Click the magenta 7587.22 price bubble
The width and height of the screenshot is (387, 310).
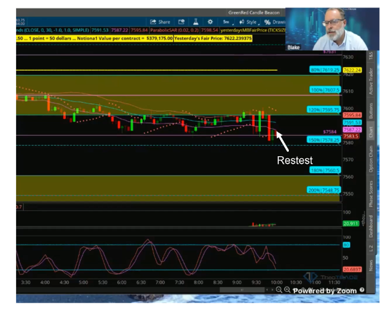[x=352, y=130]
